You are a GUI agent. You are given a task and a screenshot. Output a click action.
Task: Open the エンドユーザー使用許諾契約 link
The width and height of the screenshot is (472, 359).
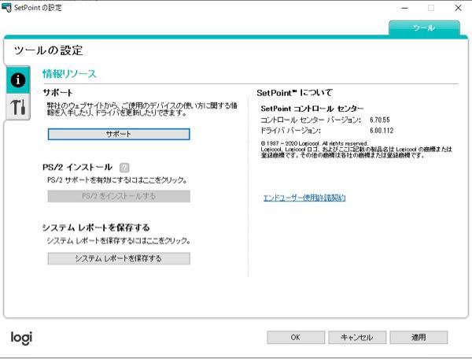304,198
